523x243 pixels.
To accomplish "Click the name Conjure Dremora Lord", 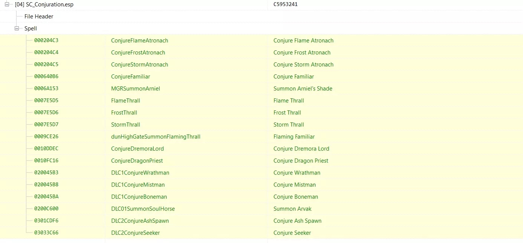I will pyautogui.click(x=301, y=149).
